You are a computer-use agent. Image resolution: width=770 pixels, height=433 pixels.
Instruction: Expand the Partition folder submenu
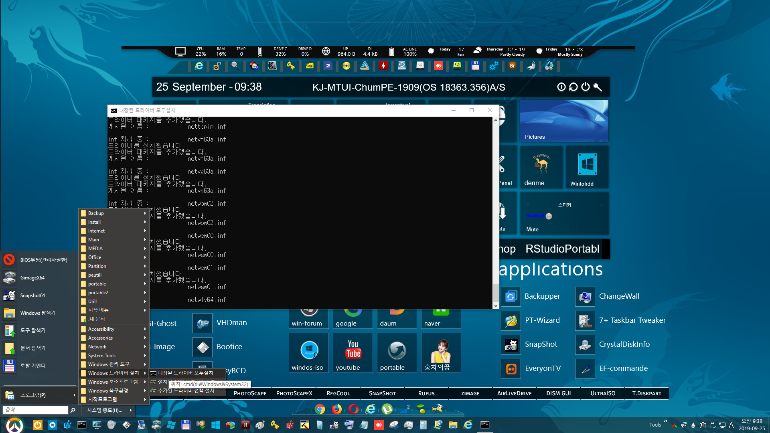(x=114, y=266)
